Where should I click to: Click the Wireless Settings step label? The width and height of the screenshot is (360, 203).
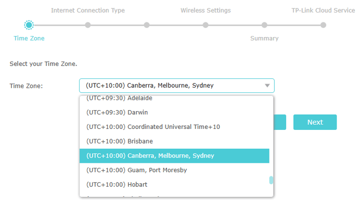pos(206,10)
